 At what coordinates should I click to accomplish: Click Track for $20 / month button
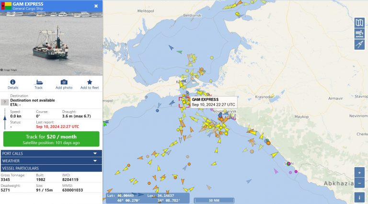tap(51, 139)
